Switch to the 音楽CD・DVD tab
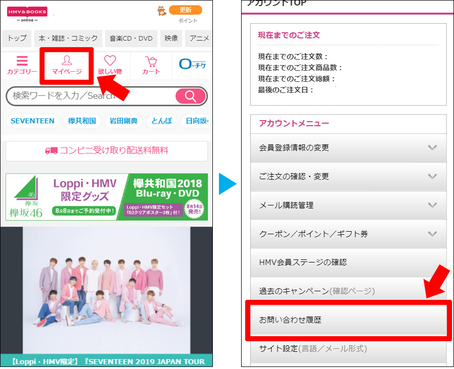Screen dimensions: 454x369 (131, 38)
